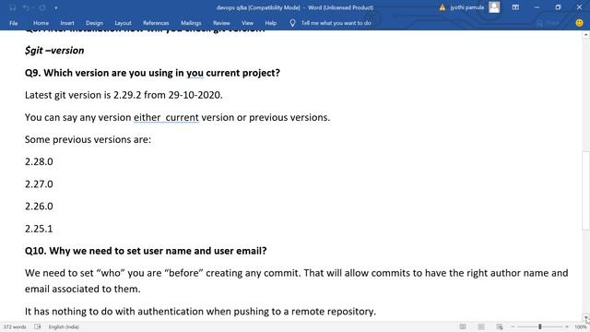Click the underlined words "either current"
This screenshot has height=332, width=590.
pos(166,117)
